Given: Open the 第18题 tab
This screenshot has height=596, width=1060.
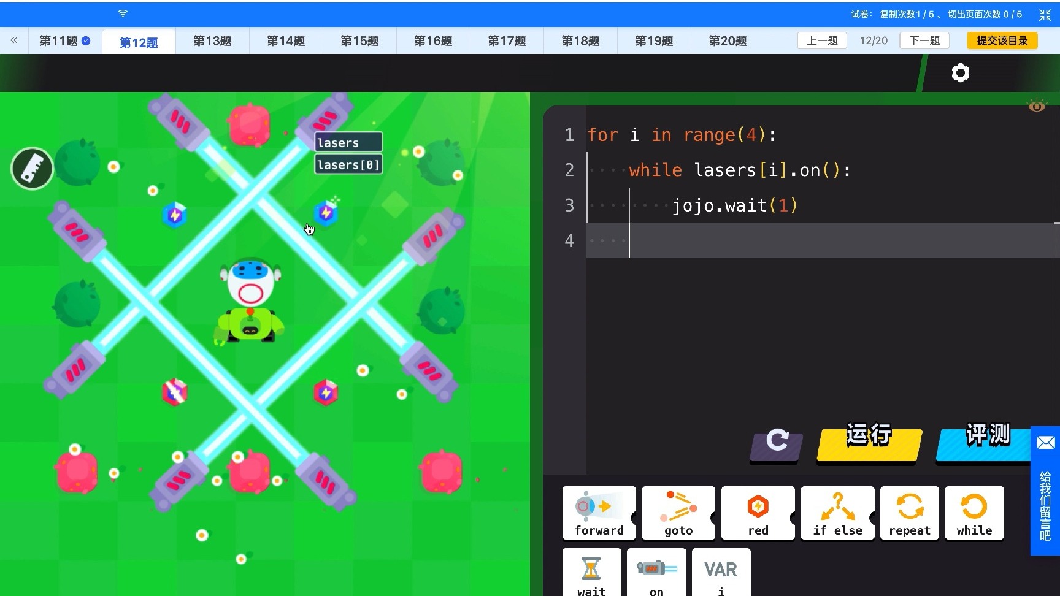Looking at the screenshot, I should pos(580,41).
